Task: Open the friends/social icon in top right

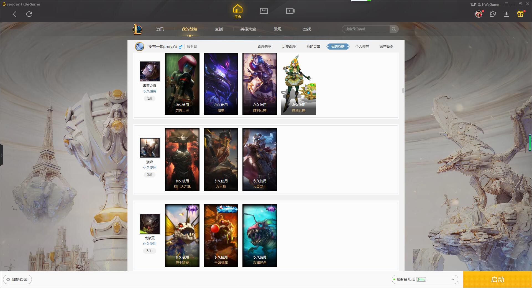Action: click(493, 14)
